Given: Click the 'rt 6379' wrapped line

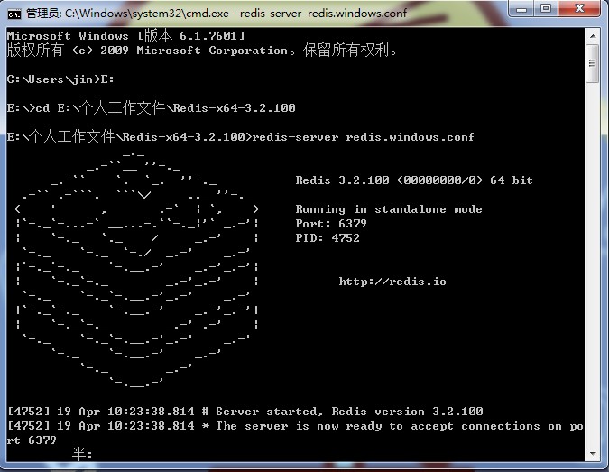Looking at the screenshot, I should click(32, 440).
